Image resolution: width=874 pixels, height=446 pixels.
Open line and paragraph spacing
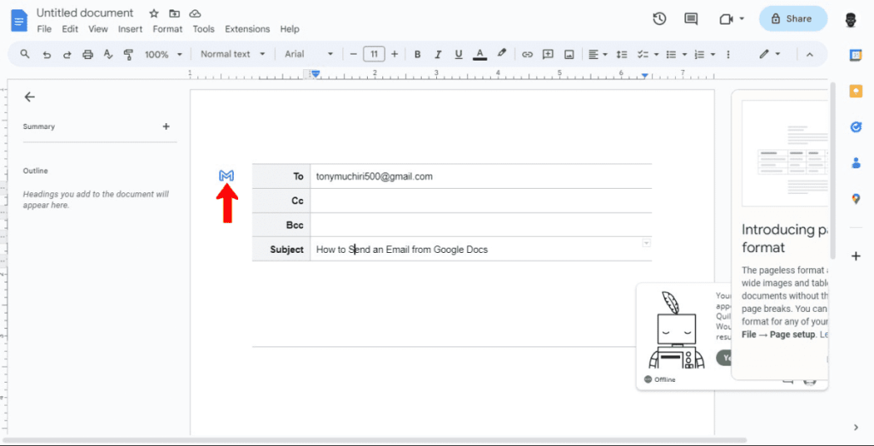(x=622, y=54)
